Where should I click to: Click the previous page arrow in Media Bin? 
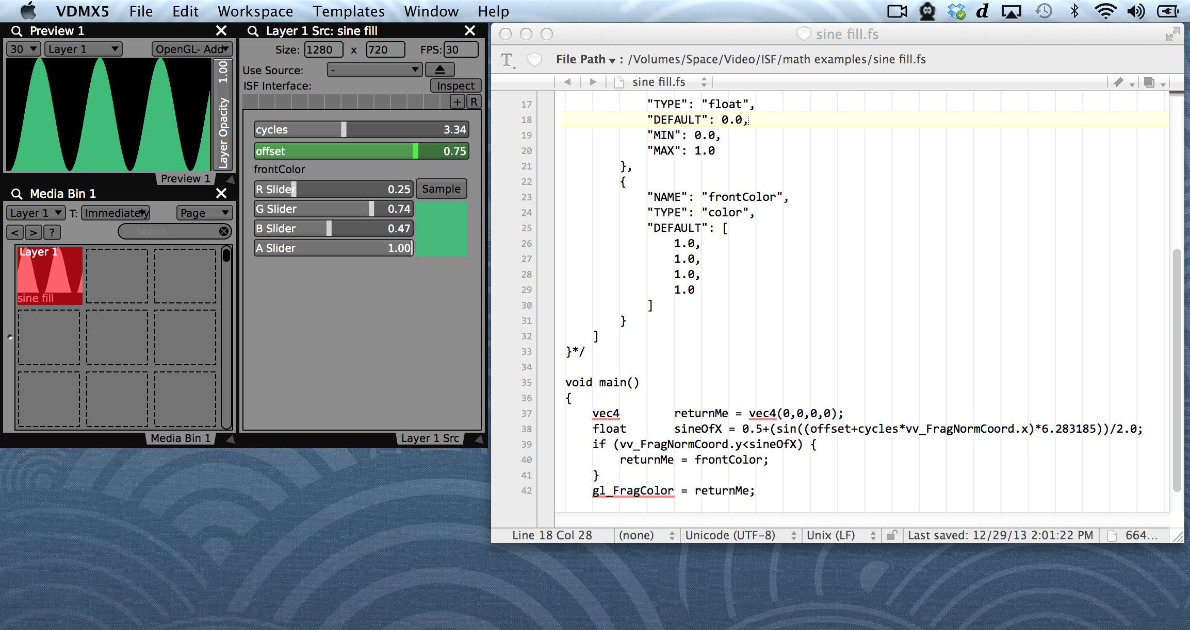coord(15,232)
